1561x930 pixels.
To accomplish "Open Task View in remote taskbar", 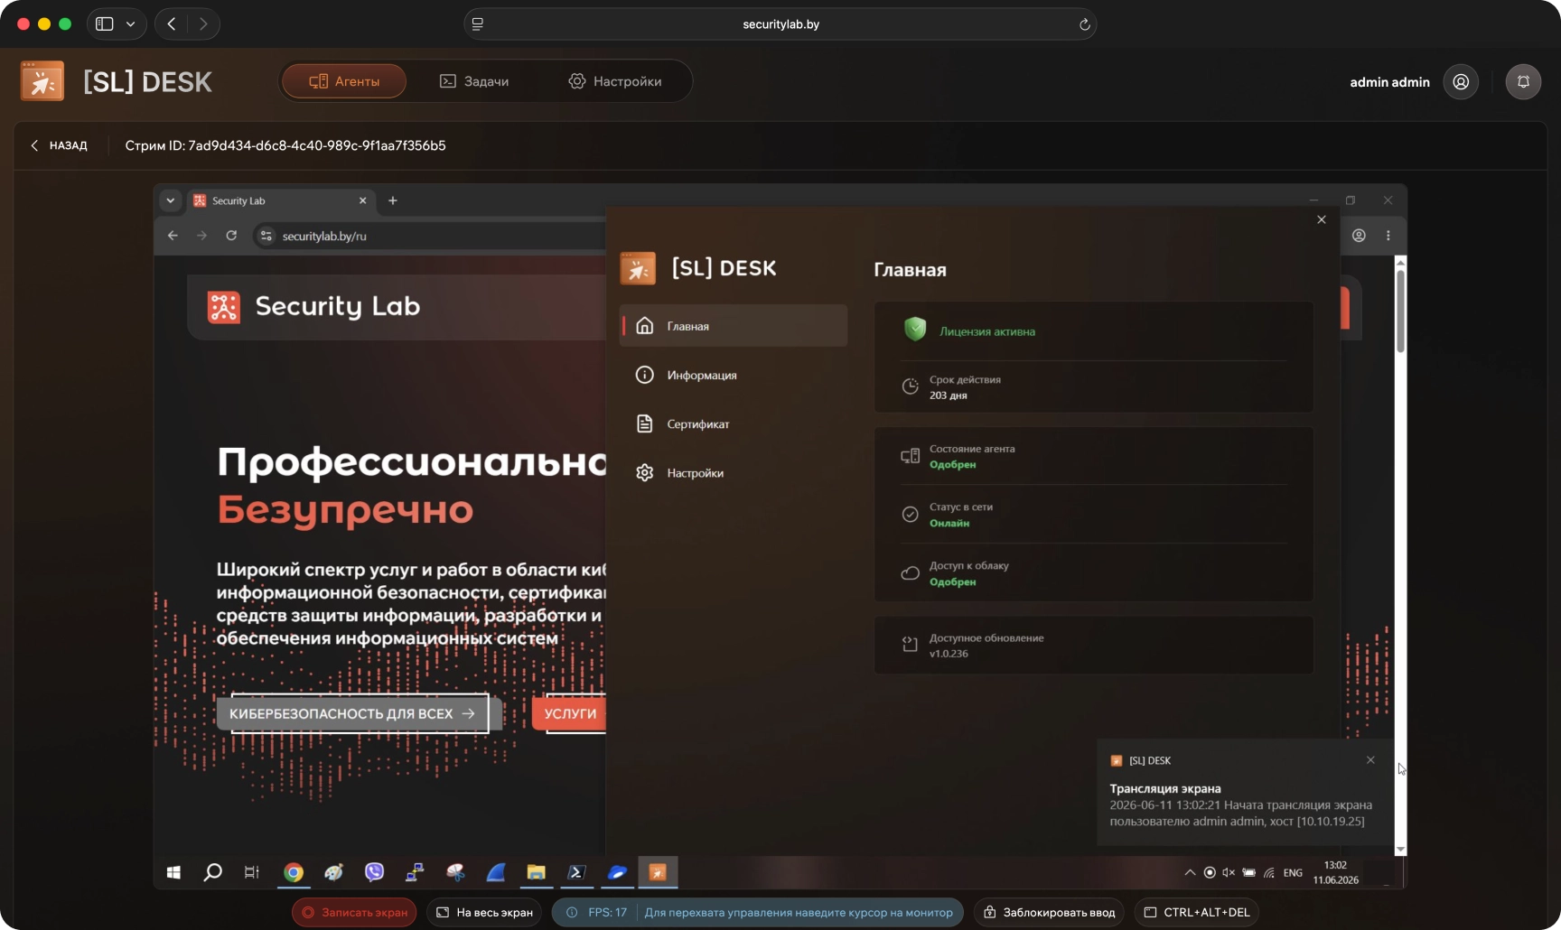I will (x=252, y=872).
